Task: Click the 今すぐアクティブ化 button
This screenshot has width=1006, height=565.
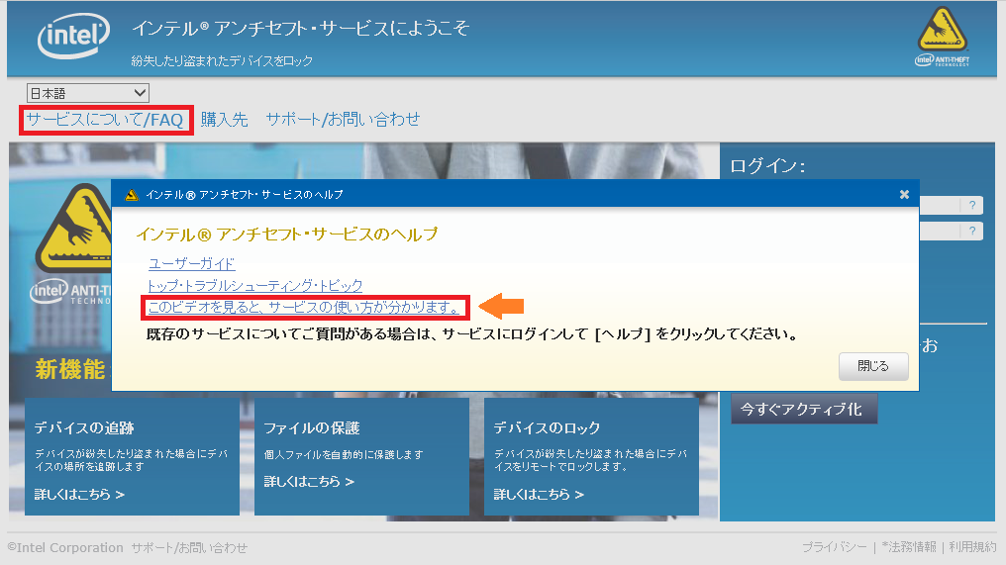Action: click(x=804, y=410)
